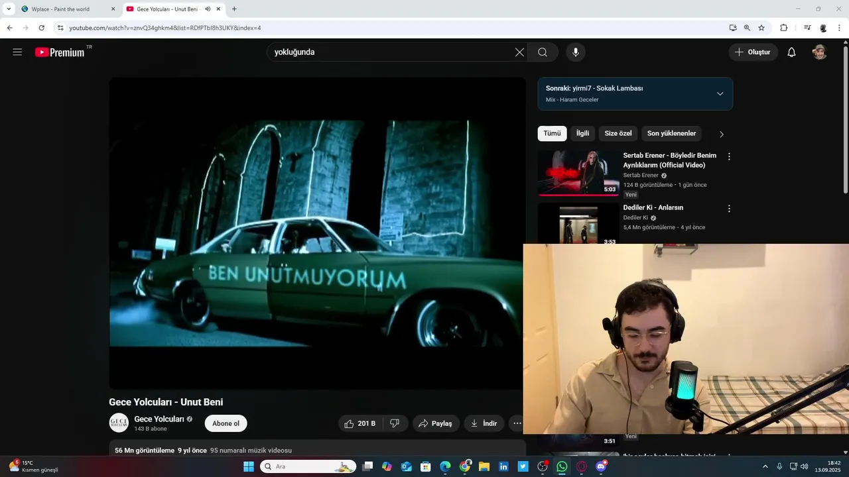The image size is (849, 477).
Task: Open the zoom indicator in address bar
Action: point(747,28)
